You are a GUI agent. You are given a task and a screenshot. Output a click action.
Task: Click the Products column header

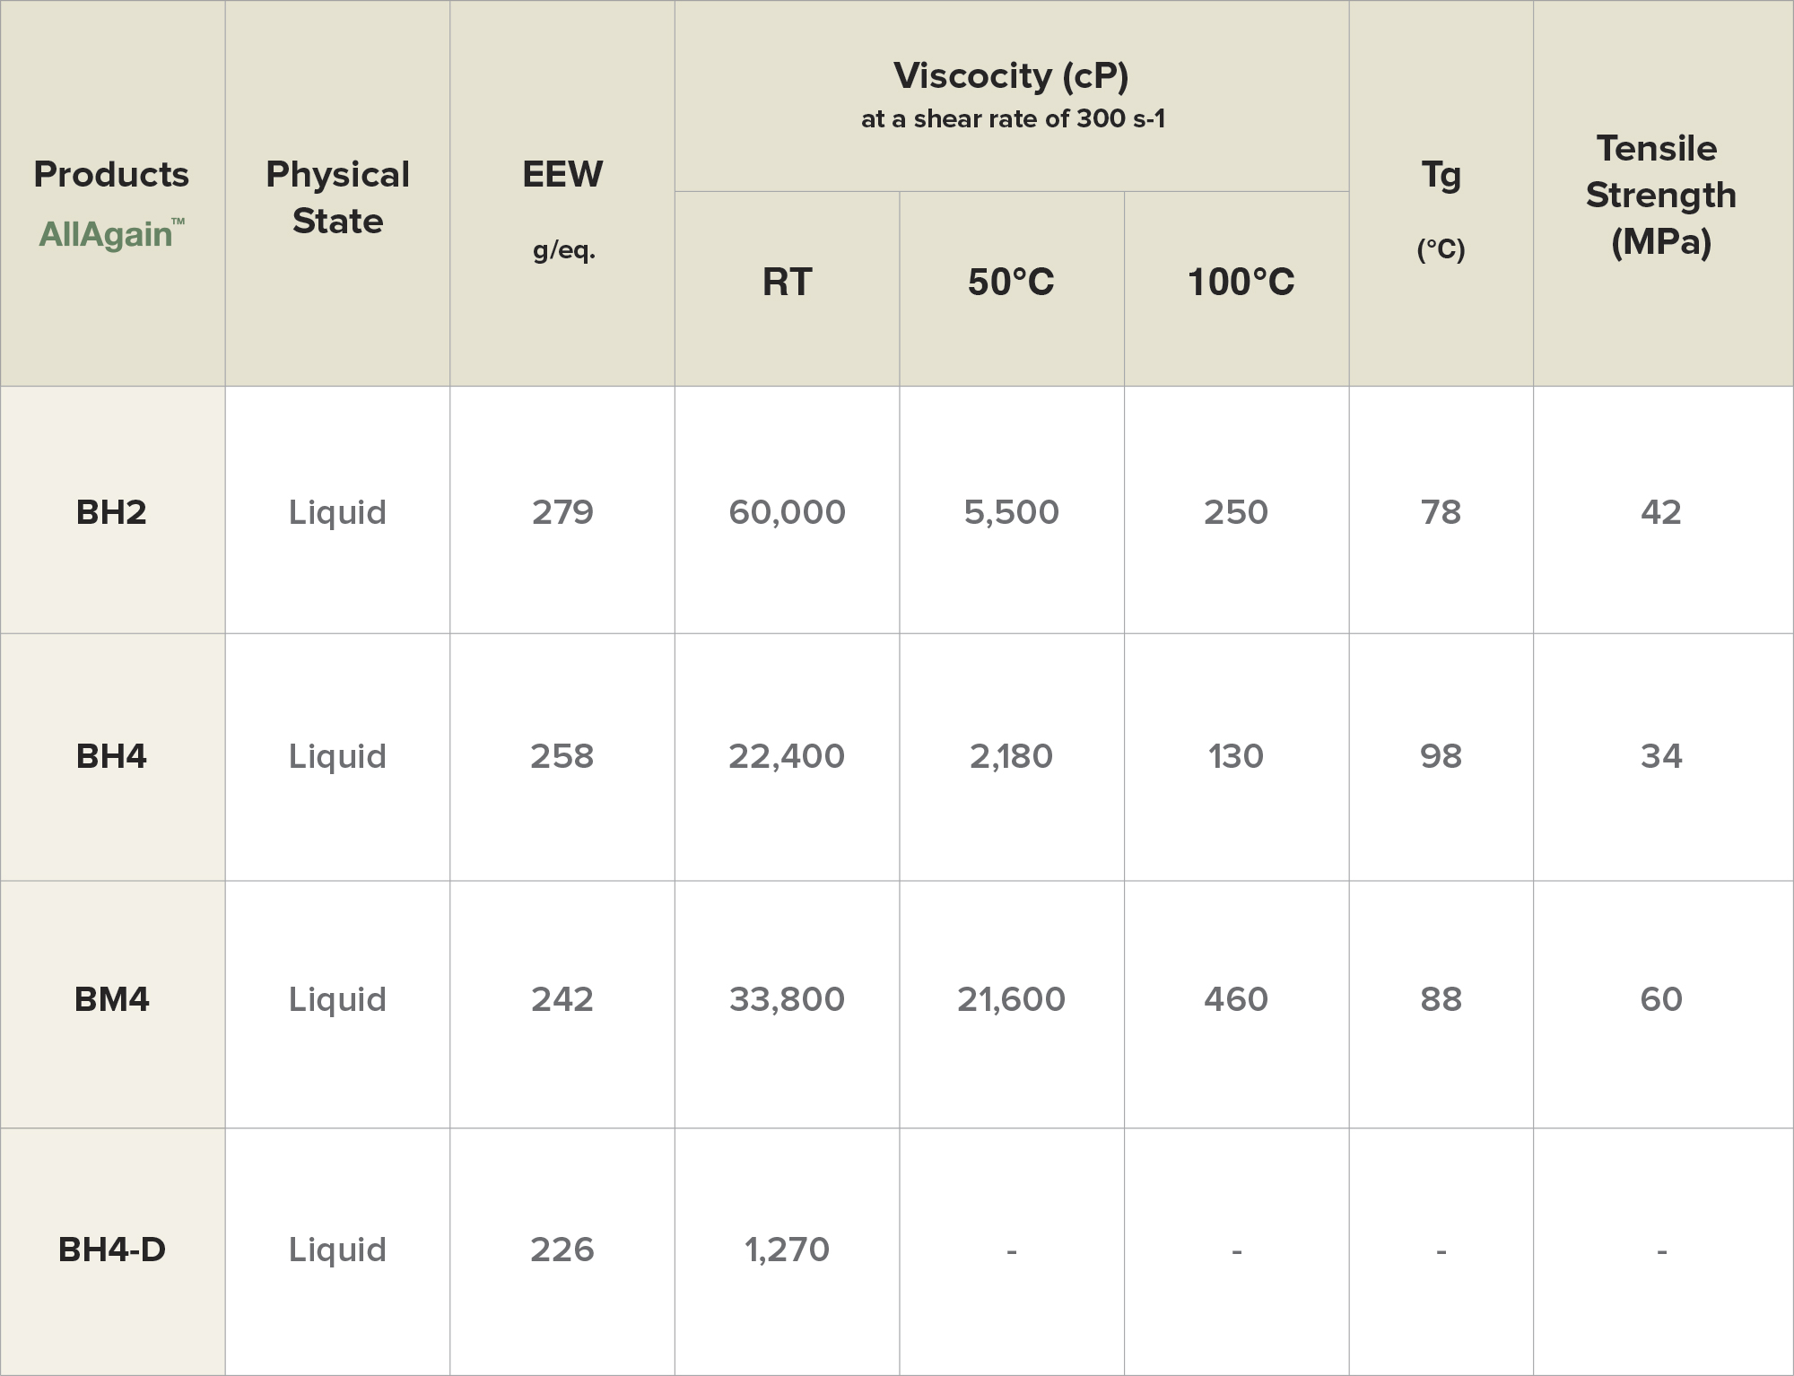pyautogui.click(x=111, y=174)
